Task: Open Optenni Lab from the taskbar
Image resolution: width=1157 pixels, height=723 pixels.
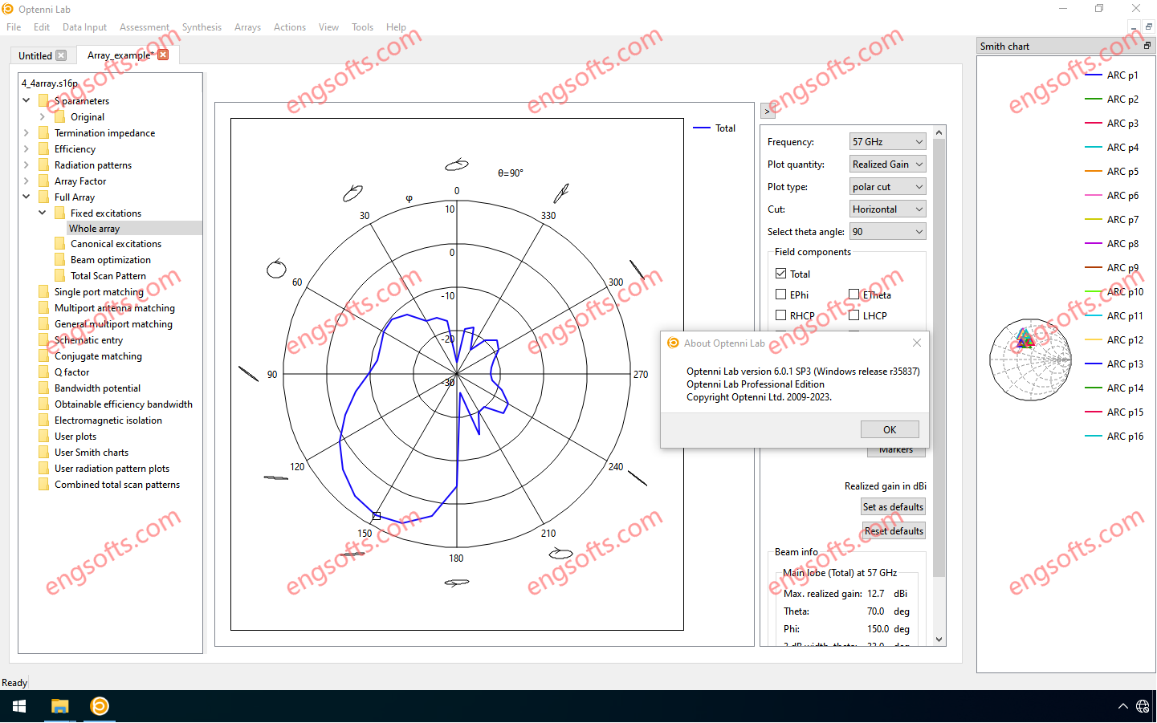Action: 98,708
